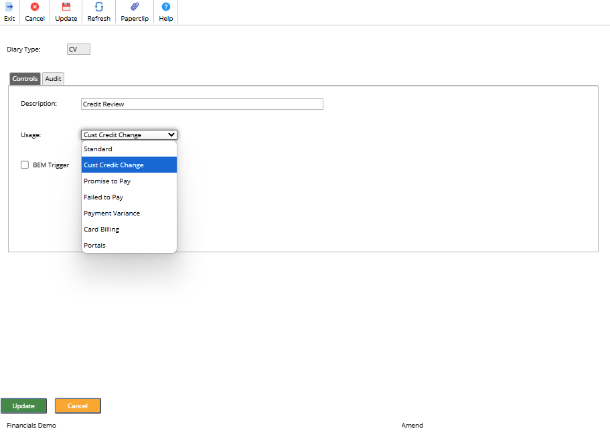Click the green Update button
610x437 pixels.
23,406
